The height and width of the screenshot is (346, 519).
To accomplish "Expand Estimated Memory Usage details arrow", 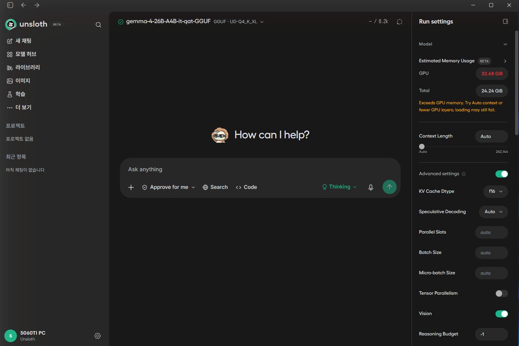I will (505, 61).
